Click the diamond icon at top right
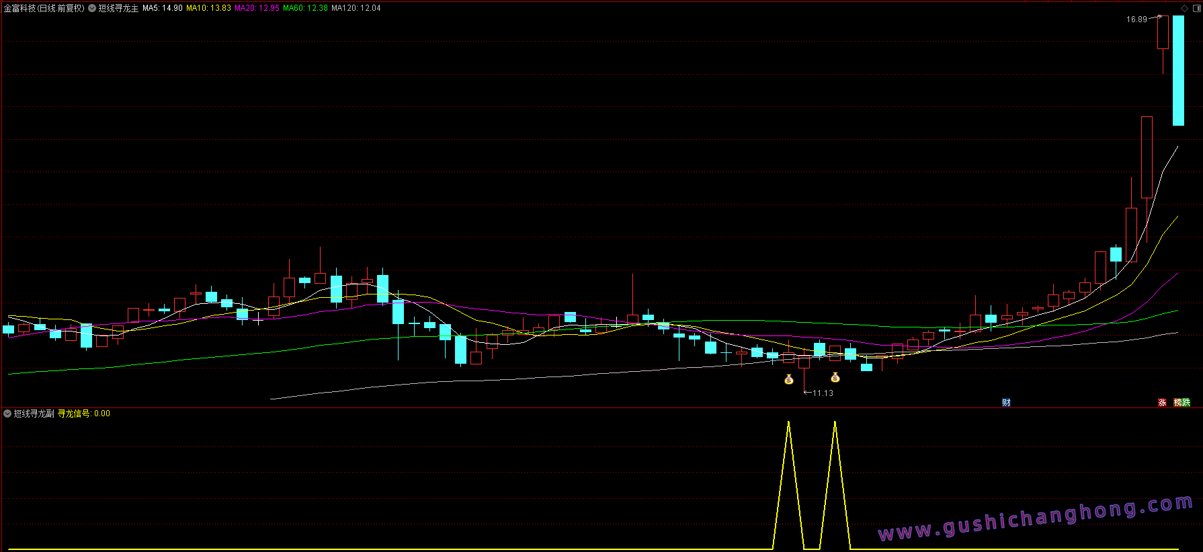Viewport: 1203px width, 552px height. 1184,8
